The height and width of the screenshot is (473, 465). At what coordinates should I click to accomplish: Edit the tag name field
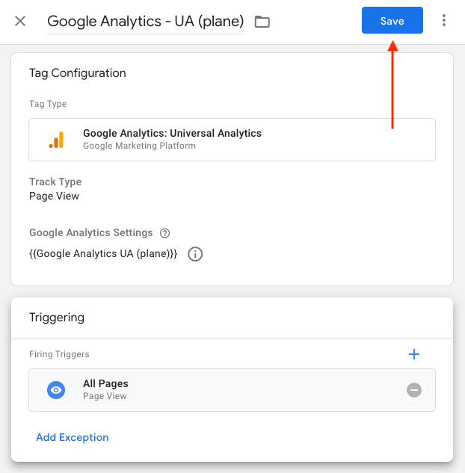point(146,21)
